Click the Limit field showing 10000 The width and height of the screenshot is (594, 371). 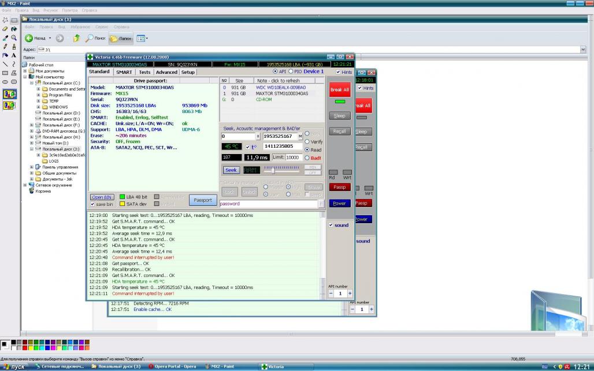[x=293, y=158]
